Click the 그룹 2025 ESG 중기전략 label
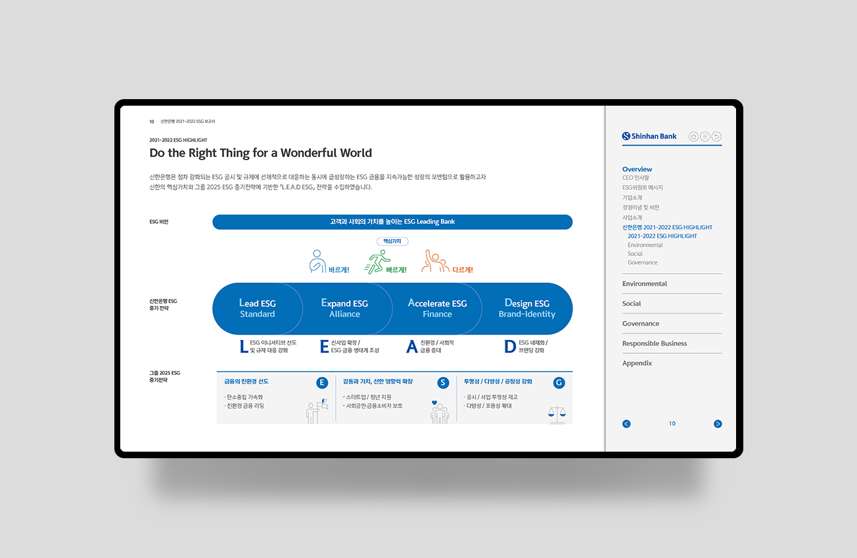Image resolution: width=857 pixels, height=558 pixels. 164,376
